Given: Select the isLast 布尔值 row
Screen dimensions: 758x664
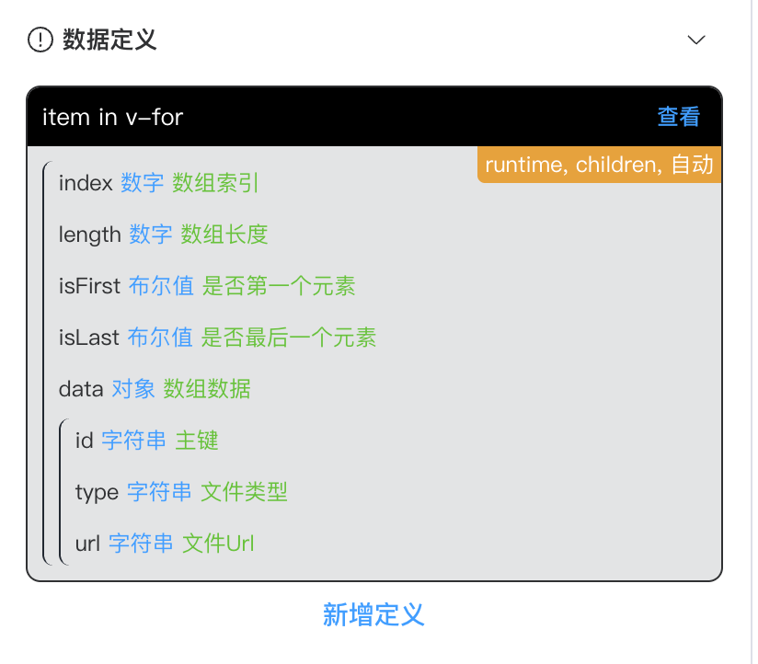Looking at the screenshot, I should [x=216, y=338].
